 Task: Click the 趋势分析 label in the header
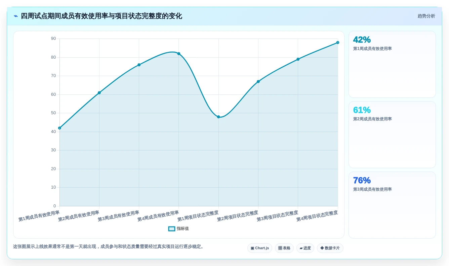(426, 16)
